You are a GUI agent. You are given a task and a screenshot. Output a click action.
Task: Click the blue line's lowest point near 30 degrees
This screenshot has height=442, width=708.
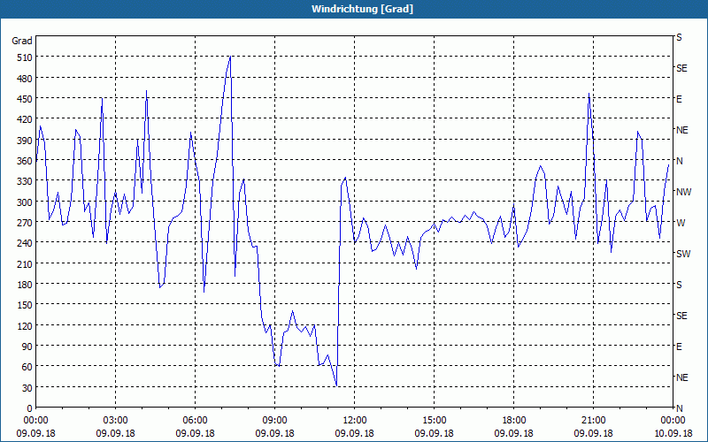pyautogui.click(x=336, y=385)
